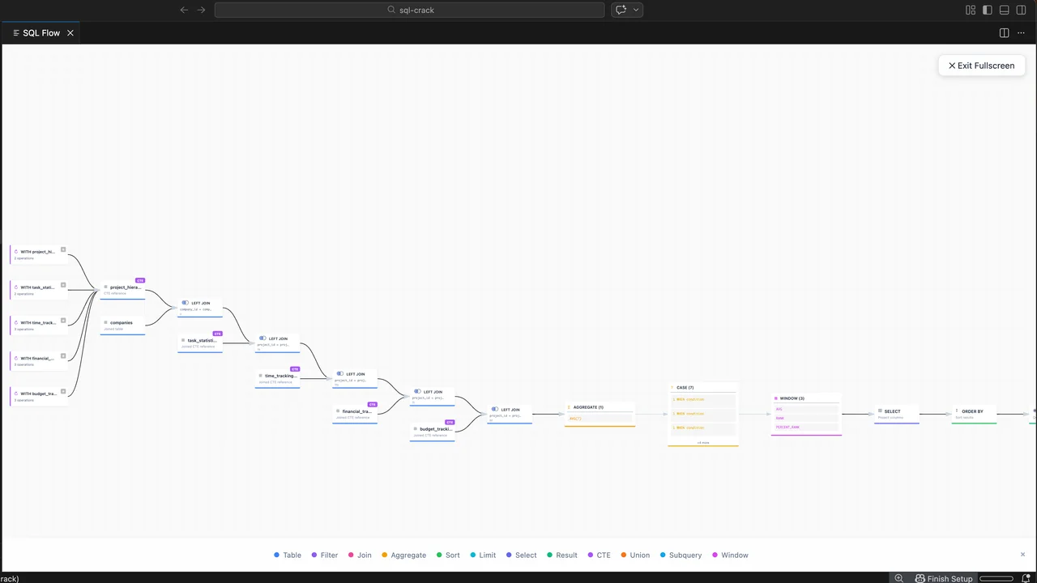Open the chat dropdown arrow in title bar
Screen dimensions: 1037x583
637,10
